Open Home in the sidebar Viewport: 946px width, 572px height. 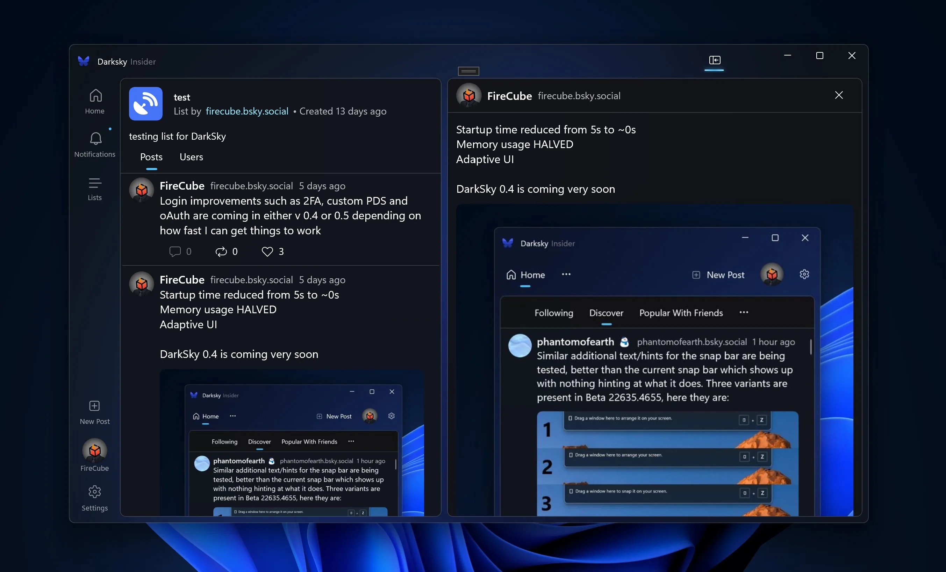94,102
